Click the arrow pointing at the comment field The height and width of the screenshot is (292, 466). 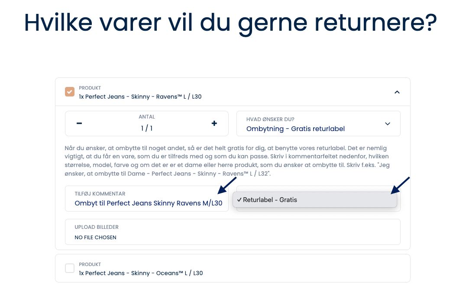tap(227, 185)
